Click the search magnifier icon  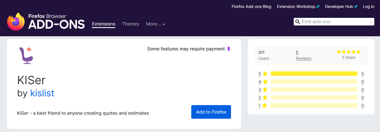coord(298,22)
